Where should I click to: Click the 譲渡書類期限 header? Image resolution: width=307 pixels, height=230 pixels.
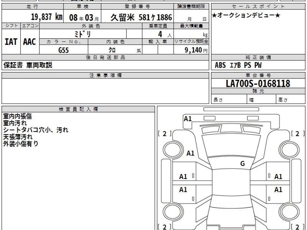[x=191, y=7]
